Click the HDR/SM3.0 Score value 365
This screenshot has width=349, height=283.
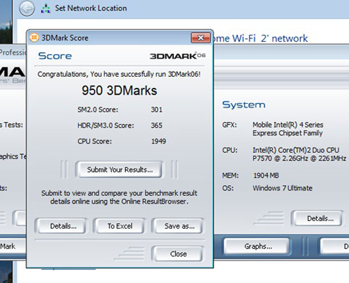[x=157, y=125]
